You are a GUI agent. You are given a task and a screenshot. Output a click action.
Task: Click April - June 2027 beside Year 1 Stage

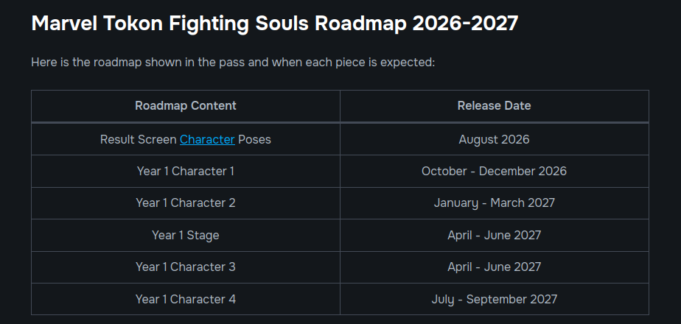coord(495,235)
